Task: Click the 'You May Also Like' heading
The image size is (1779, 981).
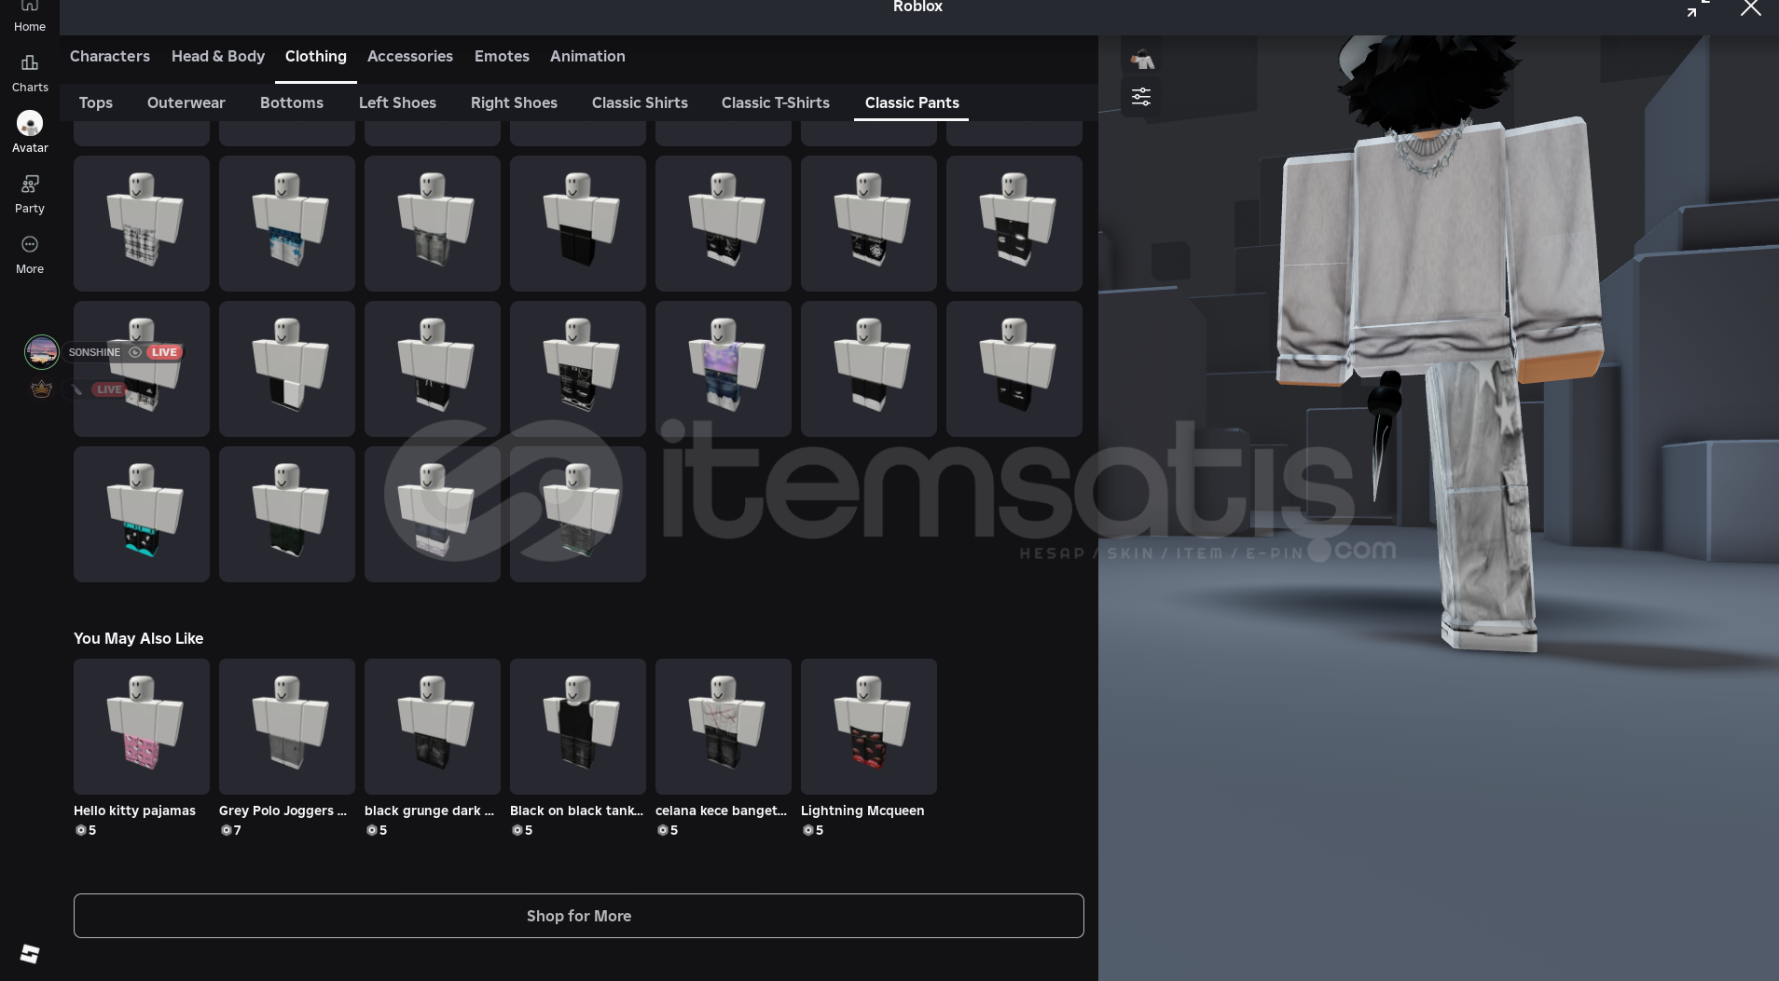Action: click(138, 638)
